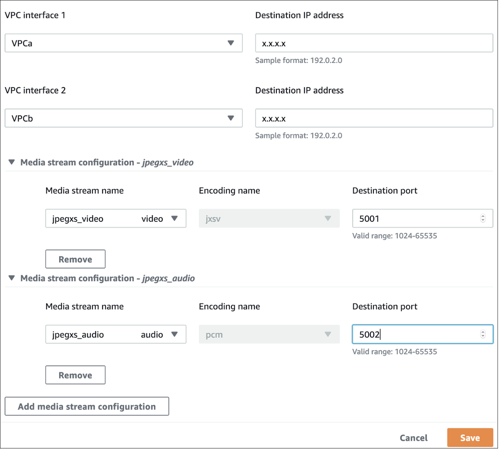Viewport: 499px width, 449px height.
Task: Collapse the jpegxs_video media stream configuration
Action: (x=12, y=162)
